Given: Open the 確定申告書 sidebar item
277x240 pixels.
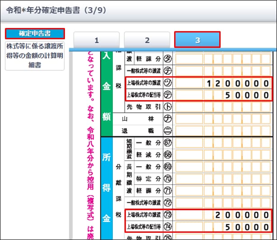Looking at the screenshot, I should tap(35, 33).
